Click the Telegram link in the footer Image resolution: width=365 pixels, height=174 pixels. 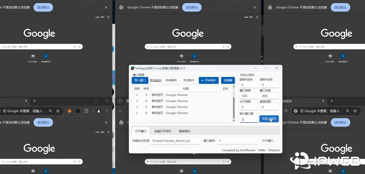click(274, 150)
